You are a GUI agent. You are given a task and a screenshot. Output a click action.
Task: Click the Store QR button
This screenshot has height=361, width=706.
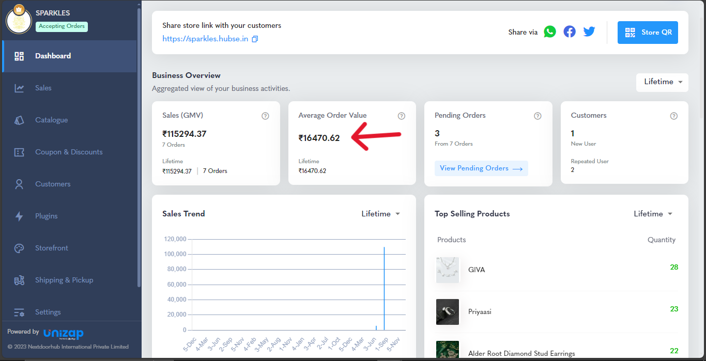point(648,33)
